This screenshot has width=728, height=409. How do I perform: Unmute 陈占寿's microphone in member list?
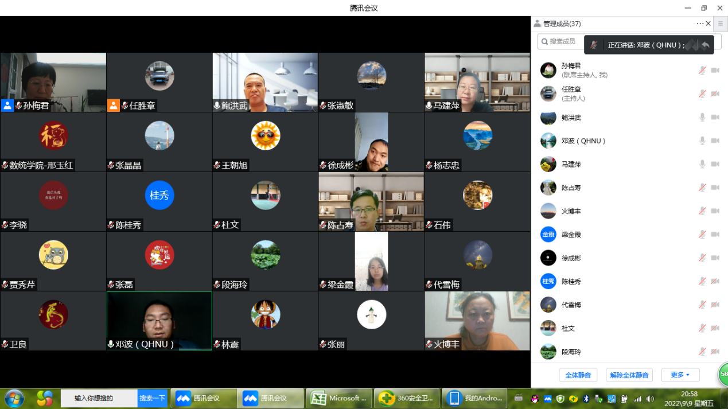tap(702, 188)
